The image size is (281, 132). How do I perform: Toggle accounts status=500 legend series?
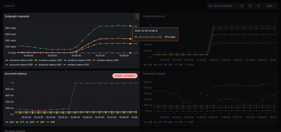click(x=19, y=65)
